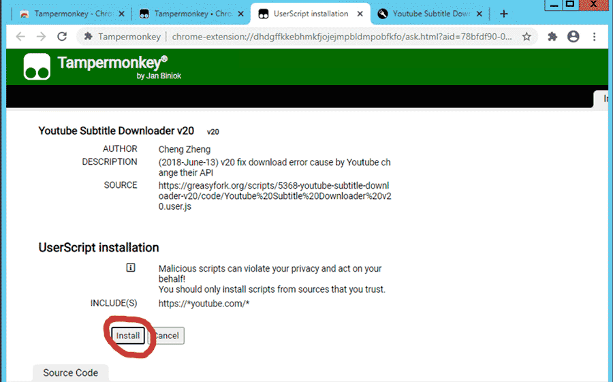Click the description text about v20 fix
The image size is (613, 382).
coord(274,168)
